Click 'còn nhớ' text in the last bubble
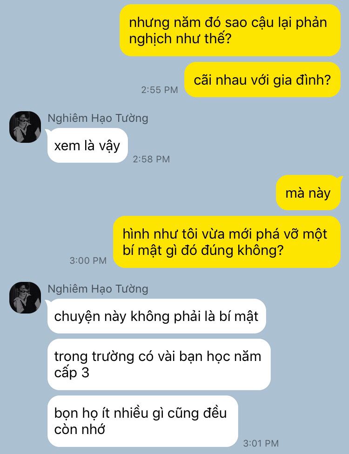This screenshot has width=349, height=454. [80, 429]
